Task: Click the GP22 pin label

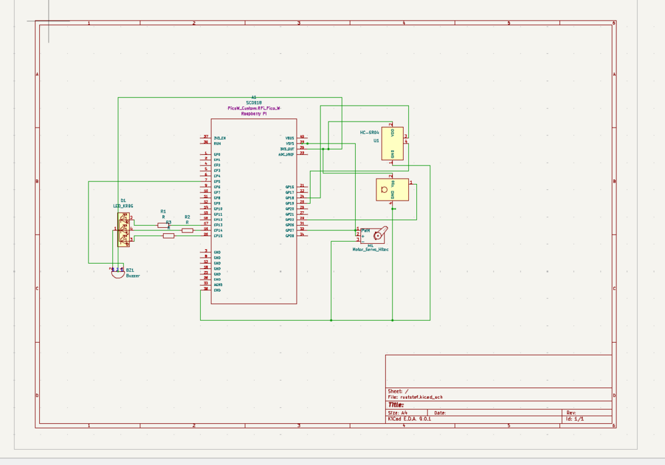Action: coord(290,220)
